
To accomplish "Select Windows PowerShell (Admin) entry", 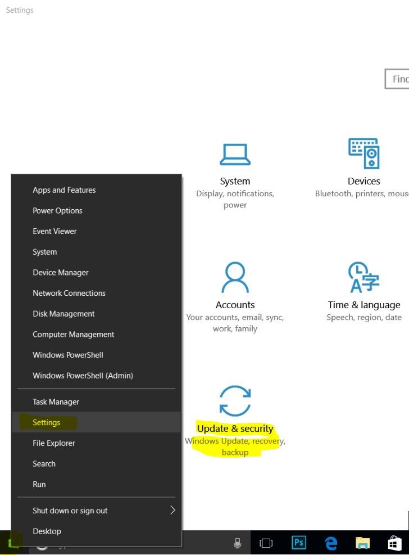I will [83, 376].
